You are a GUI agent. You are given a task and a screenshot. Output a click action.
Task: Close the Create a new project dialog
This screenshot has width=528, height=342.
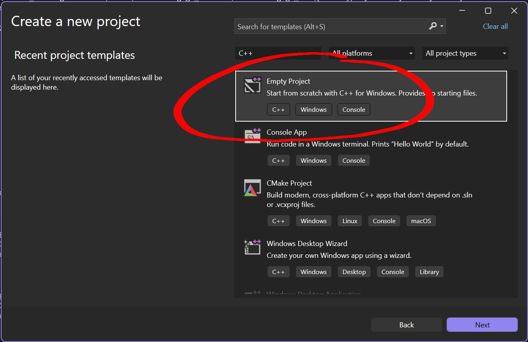[514, 11]
